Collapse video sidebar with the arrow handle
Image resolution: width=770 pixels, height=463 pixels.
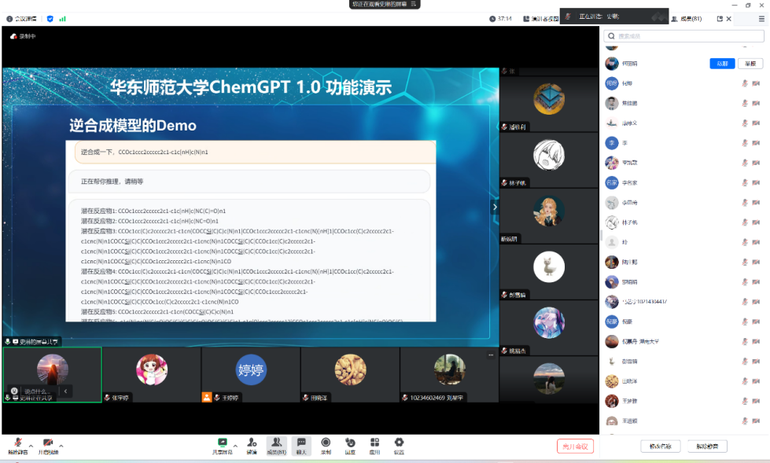coord(495,207)
